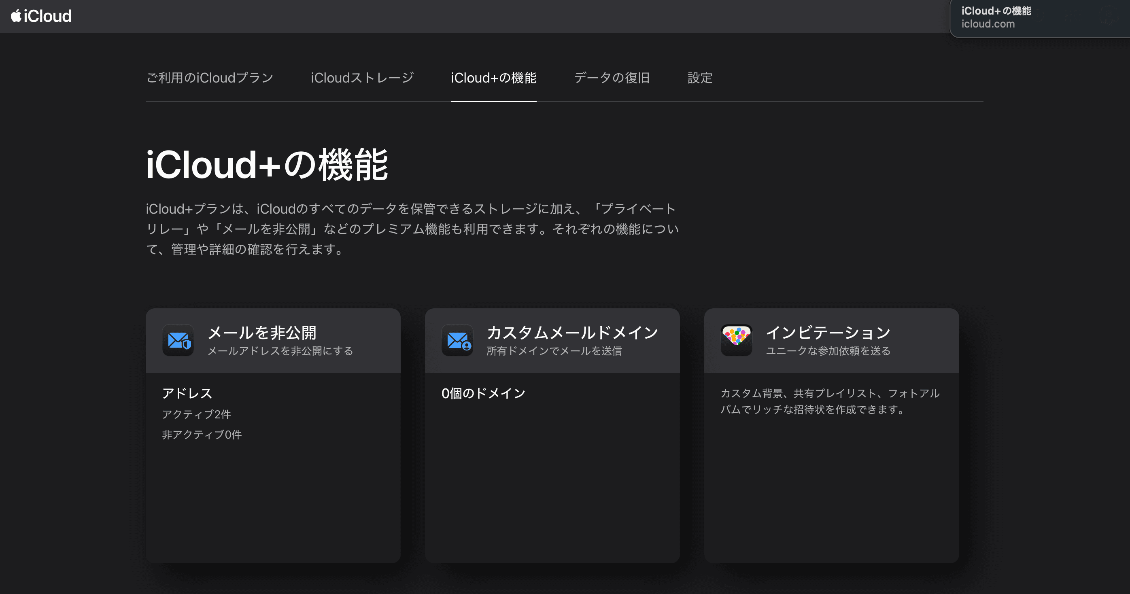Click the 非アクティブ0件 address count
This screenshot has width=1130, height=594.
pos(202,434)
